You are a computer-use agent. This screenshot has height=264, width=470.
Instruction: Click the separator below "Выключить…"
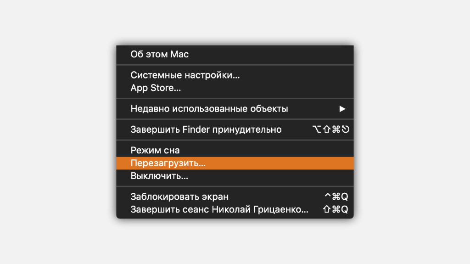tap(235, 186)
